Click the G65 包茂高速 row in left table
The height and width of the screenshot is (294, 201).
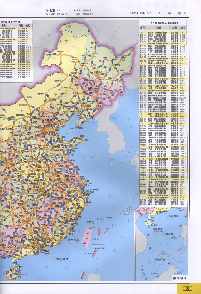click(16, 54)
